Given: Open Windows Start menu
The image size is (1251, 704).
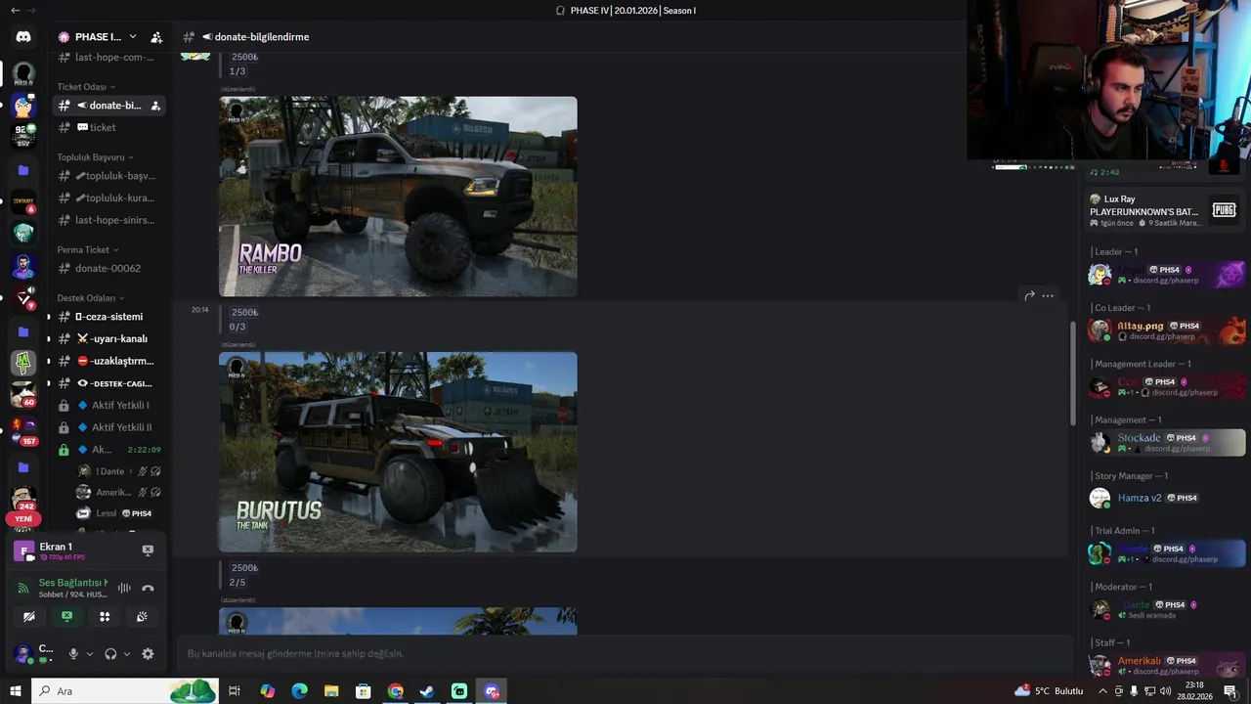Looking at the screenshot, I should click(15, 691).
